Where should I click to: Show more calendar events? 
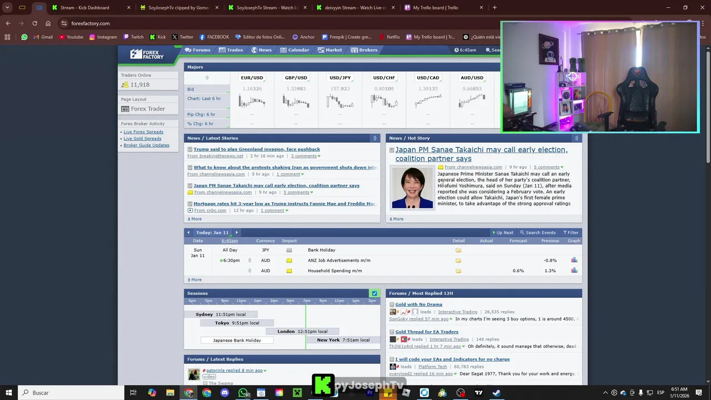tap(194, 279)
